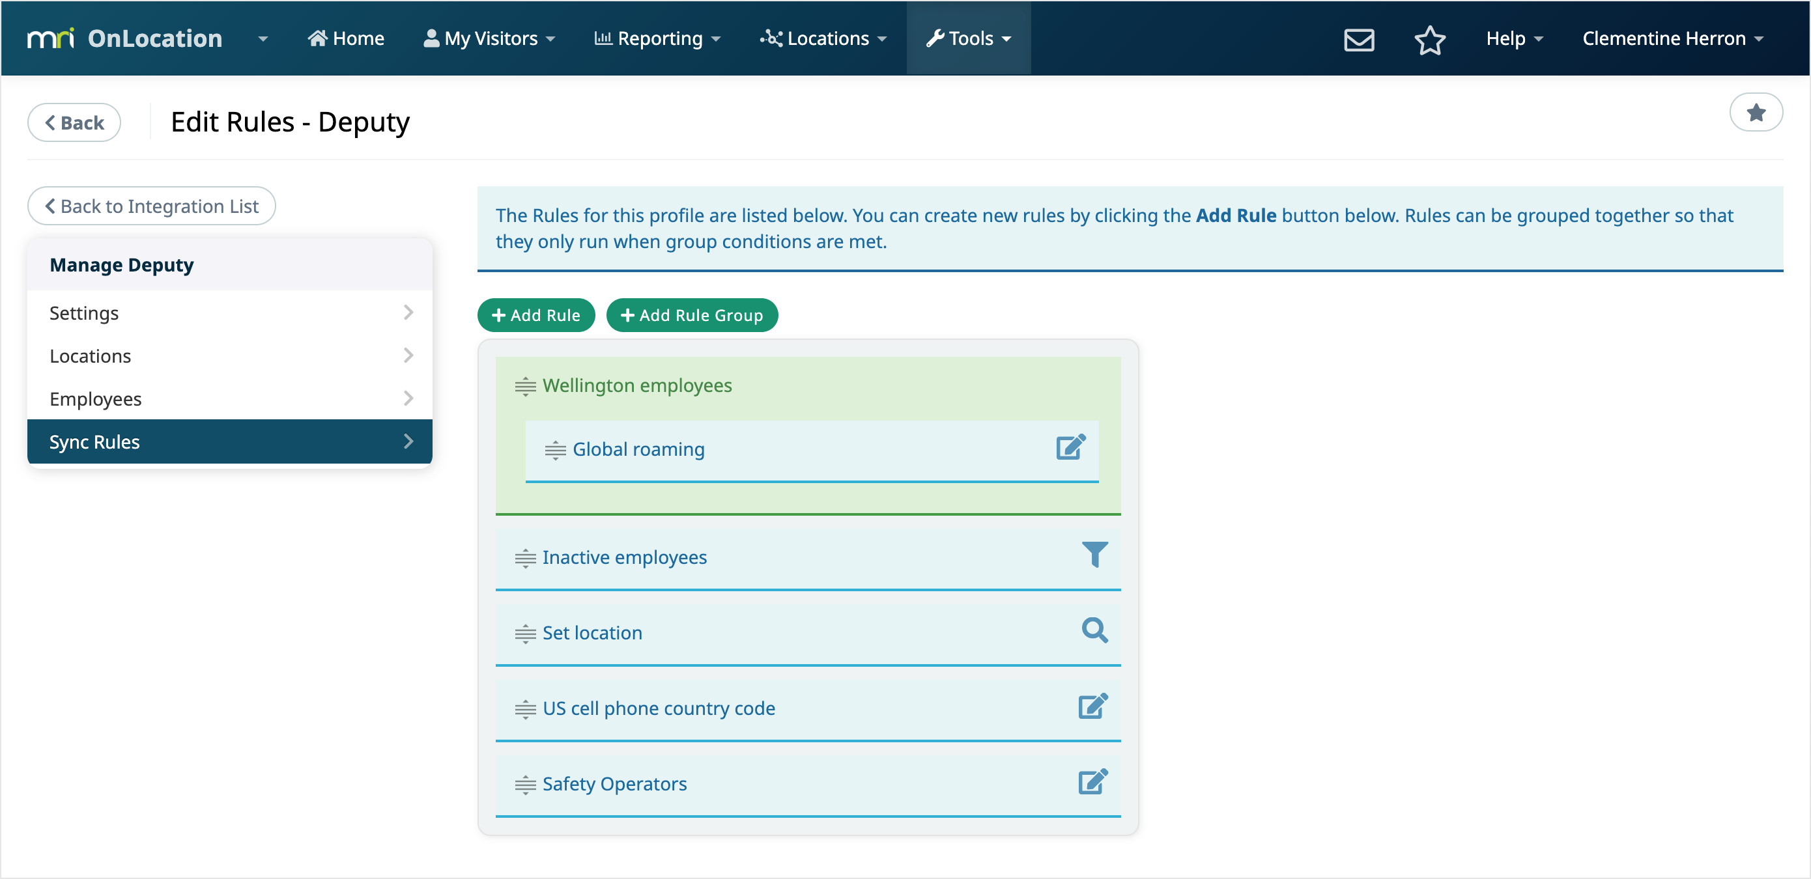The image size is (1811, 879).
Task: Click the filter icon on Inactive employees
Action: pyautogui.click(x=1094, y=555)
